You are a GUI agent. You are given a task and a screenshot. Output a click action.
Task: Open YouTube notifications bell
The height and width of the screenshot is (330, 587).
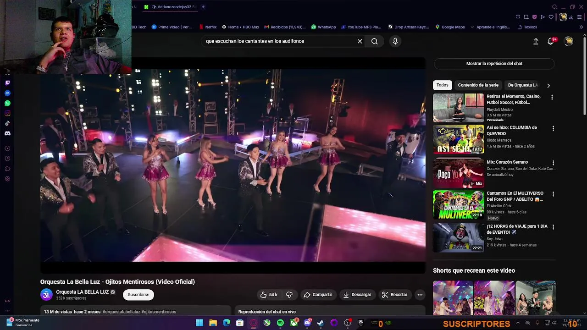(x=551, y=41)
